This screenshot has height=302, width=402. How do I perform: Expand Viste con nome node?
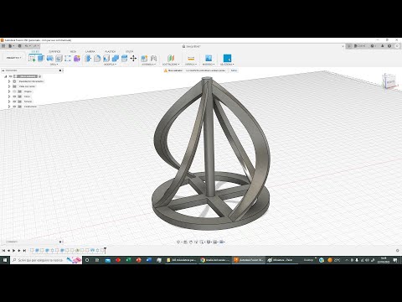pyautogui.click(x=9, y=86)
